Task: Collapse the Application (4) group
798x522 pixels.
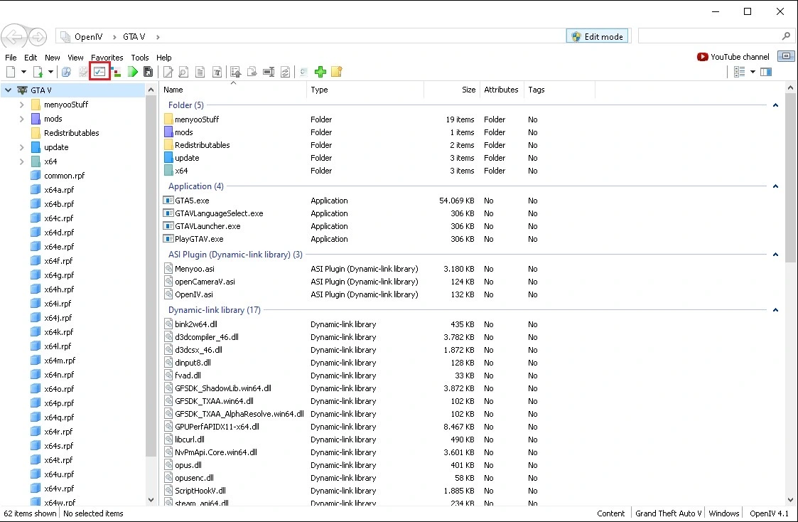Action: 775,186
